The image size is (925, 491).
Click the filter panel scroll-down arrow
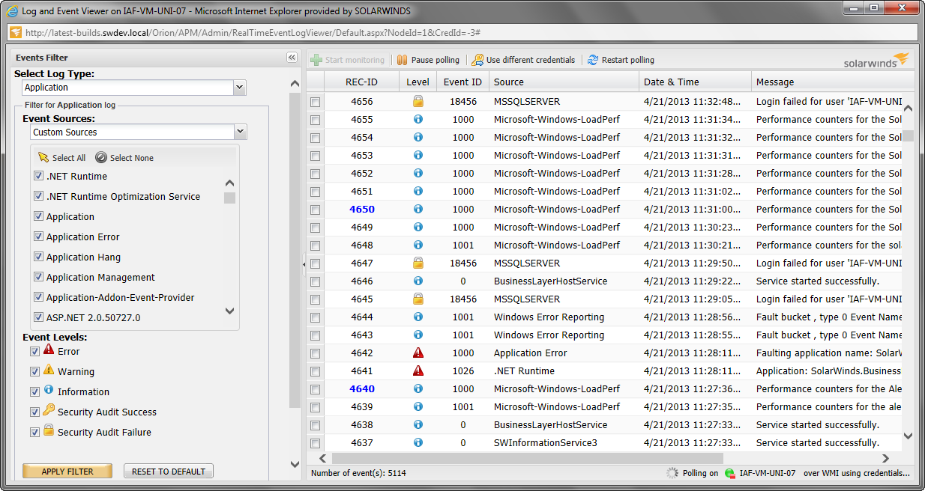[x=295, y=464]
